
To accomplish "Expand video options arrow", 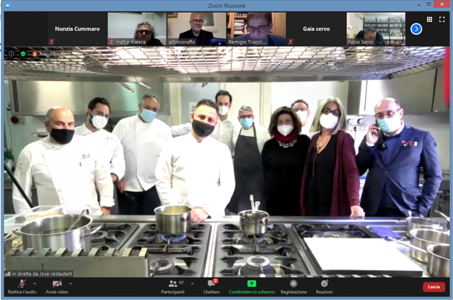I will click(x=70, y=283).
